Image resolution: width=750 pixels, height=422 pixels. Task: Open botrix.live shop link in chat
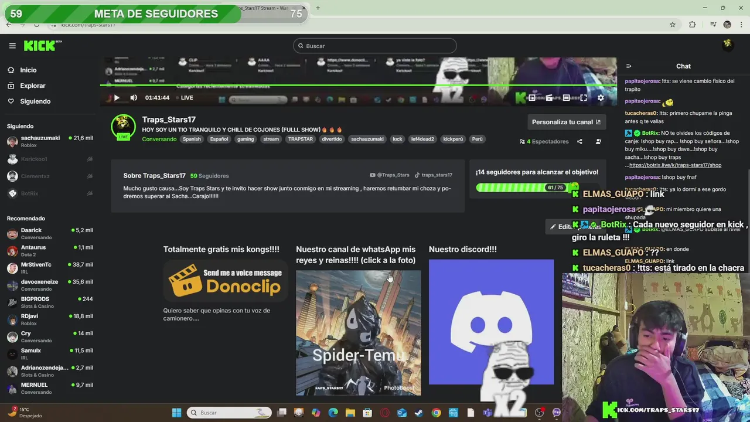click(x=675, y=165)
